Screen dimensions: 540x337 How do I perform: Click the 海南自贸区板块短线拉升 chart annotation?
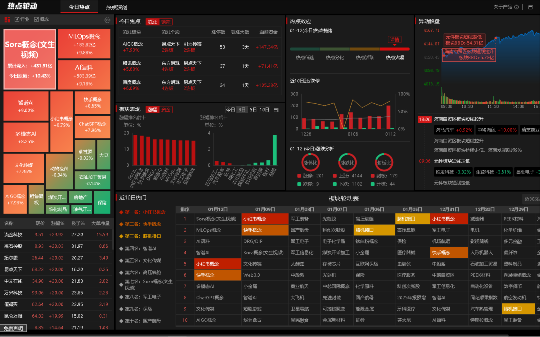pos(469,54)
